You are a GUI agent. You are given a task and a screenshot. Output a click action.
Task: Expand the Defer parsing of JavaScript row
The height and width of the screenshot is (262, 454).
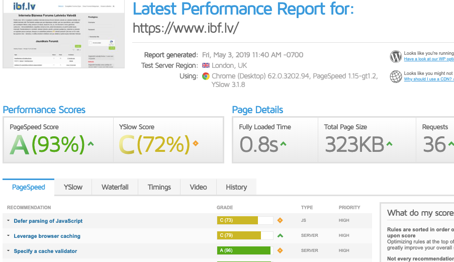[9, 221]
